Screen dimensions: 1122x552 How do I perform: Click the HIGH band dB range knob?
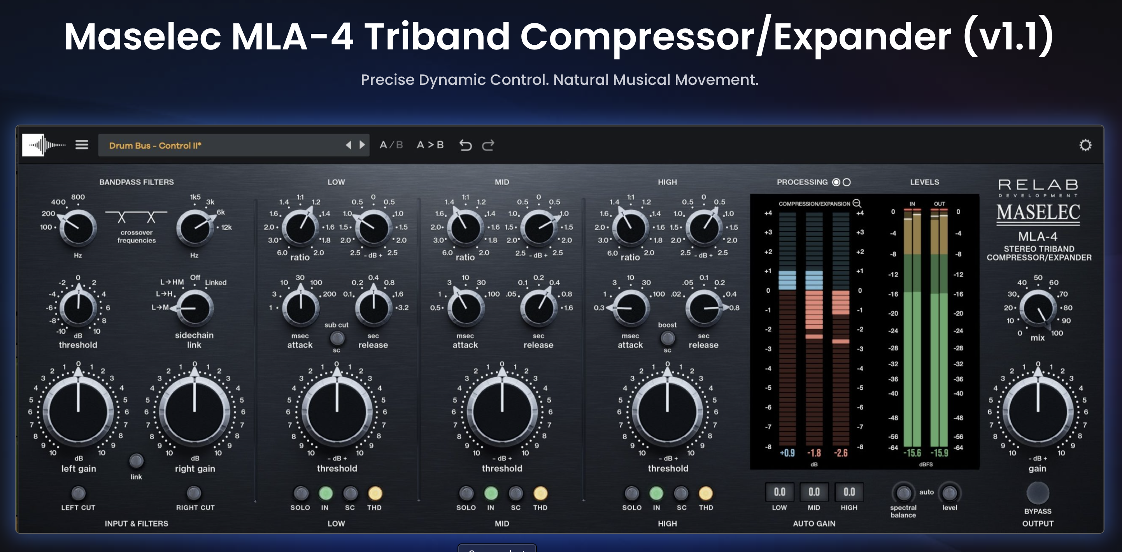(704, 228)
